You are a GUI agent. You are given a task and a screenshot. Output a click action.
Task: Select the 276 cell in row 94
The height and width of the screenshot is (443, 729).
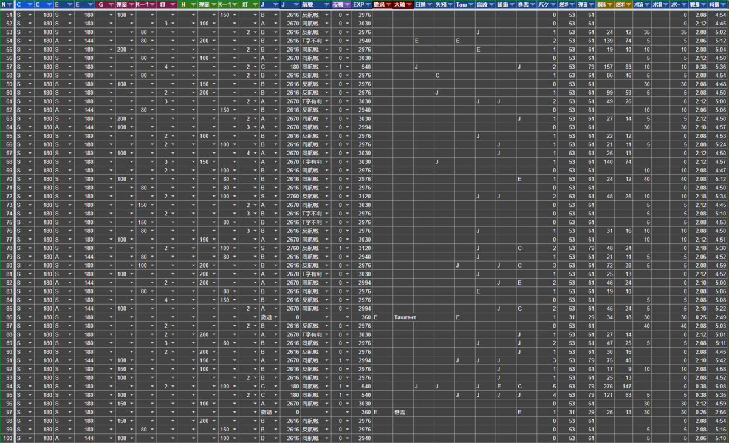pyautogui.click(x=604, y=385)
